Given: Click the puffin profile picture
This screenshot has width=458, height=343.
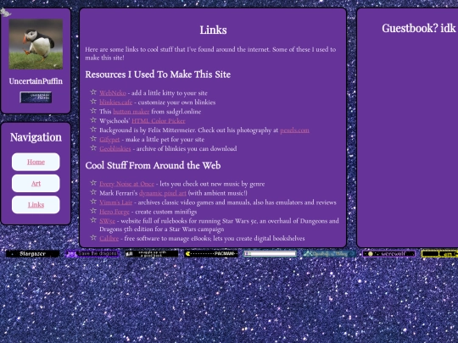Looking at the screenshot, I should click(x=36, y=44).
